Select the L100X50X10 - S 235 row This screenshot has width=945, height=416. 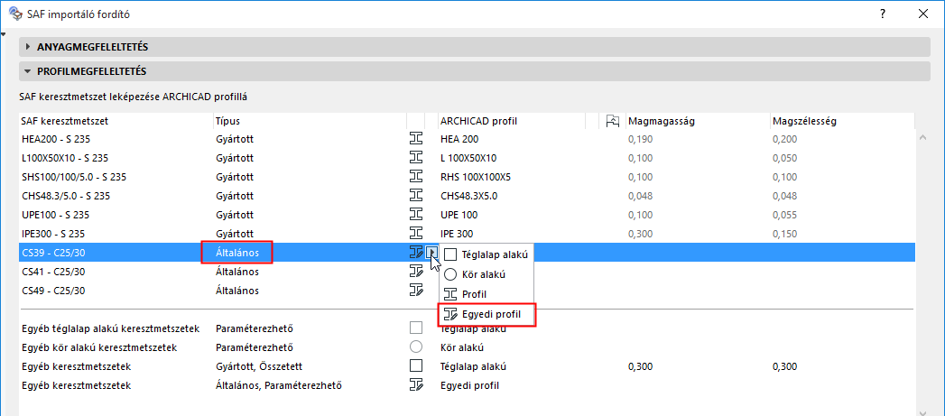[x=467, y=158]
